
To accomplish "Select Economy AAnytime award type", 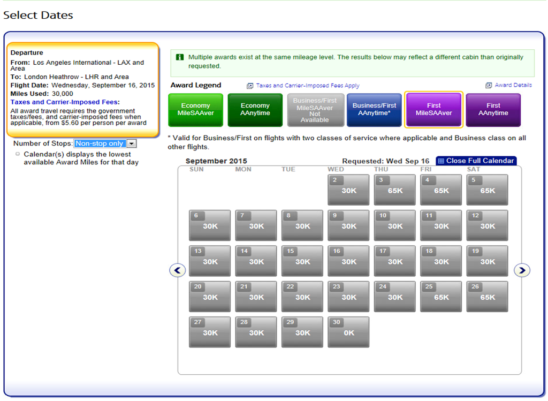I will [x=255, y=110].
